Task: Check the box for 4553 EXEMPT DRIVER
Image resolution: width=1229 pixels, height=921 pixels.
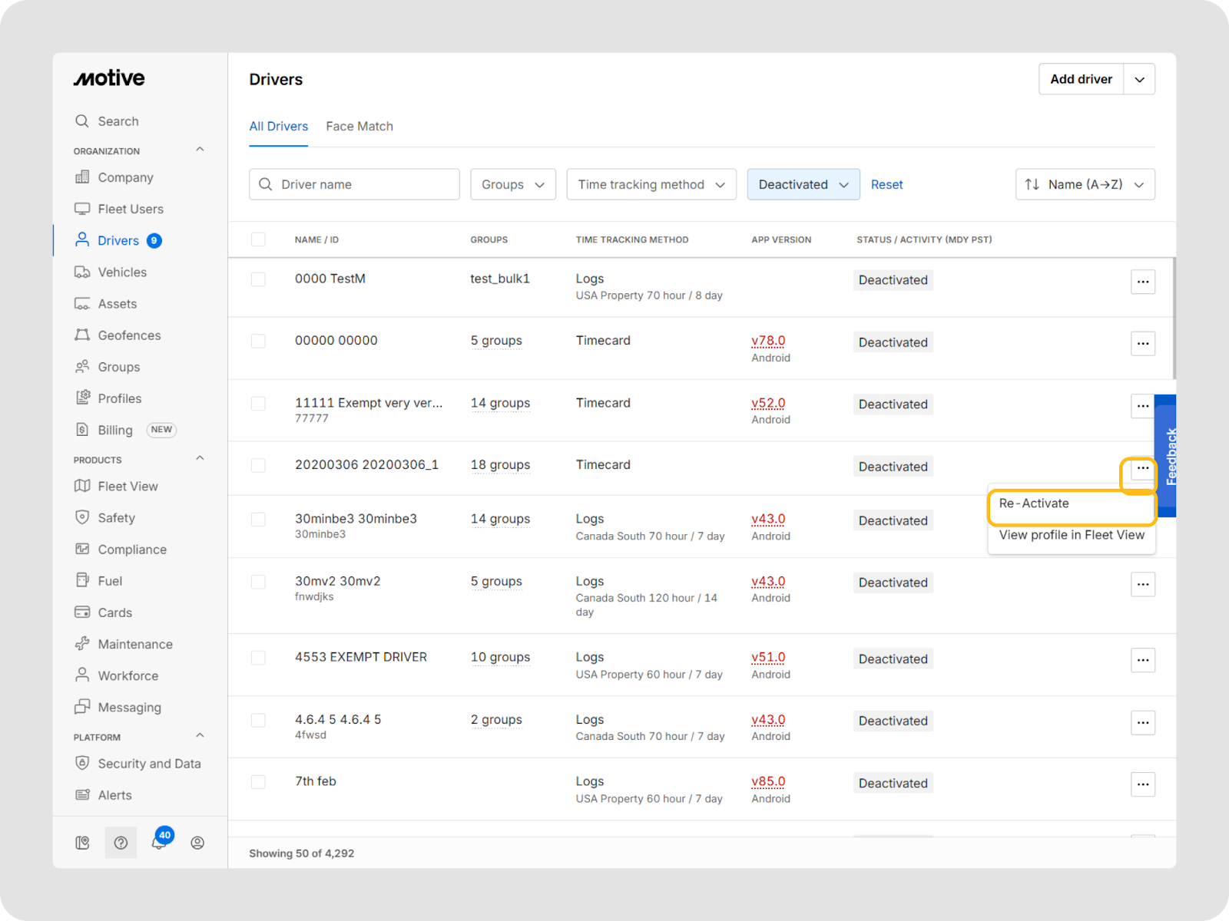Action: pyautogui.click(x=258, y=658)
